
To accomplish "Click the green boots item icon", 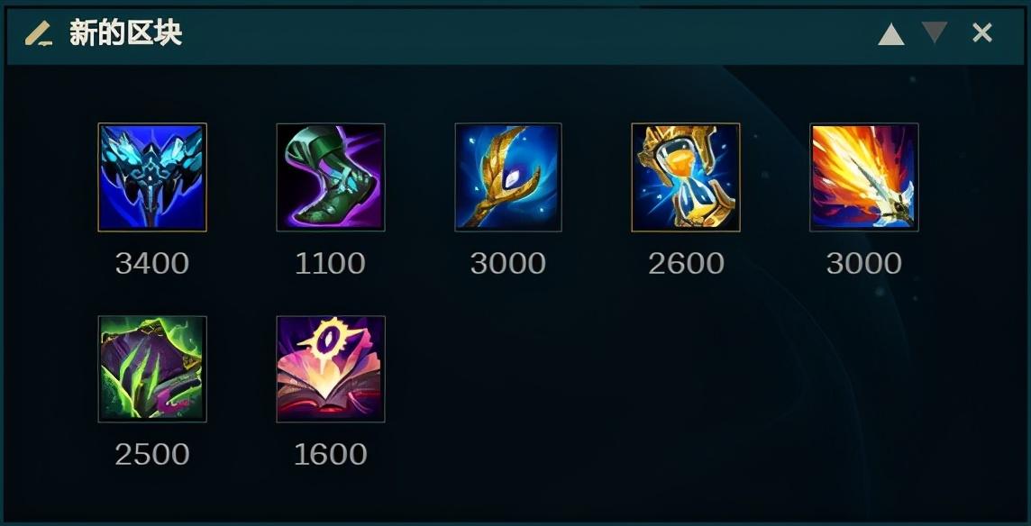I will tap(331, 177).
